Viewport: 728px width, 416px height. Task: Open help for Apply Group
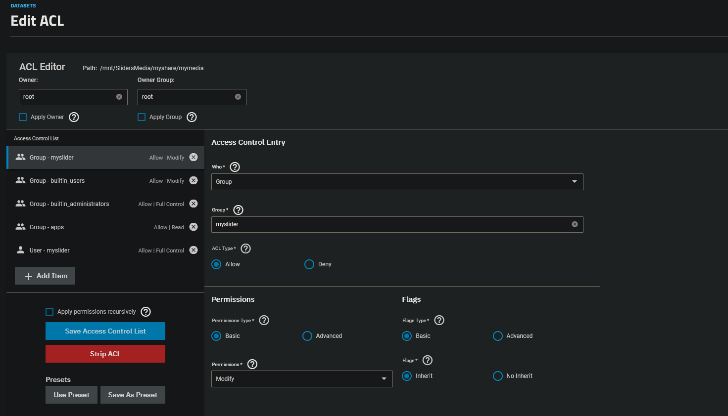click(192, 117)
